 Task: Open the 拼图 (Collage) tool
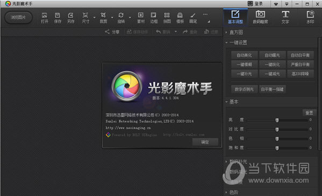click(167, 18)
